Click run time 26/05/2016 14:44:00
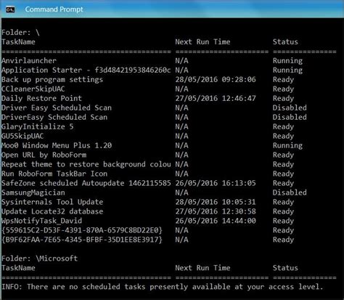The height and width of the screenshot is (300, 344). (x=216, y=221)
